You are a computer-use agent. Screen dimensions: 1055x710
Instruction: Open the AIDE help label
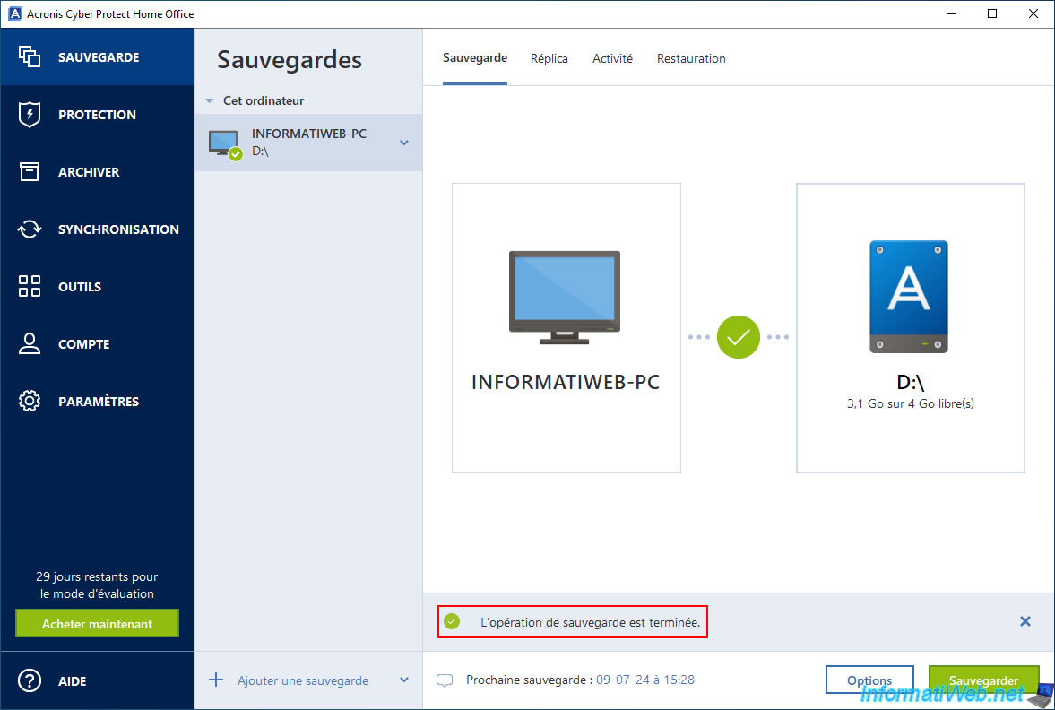coord(72,681)
